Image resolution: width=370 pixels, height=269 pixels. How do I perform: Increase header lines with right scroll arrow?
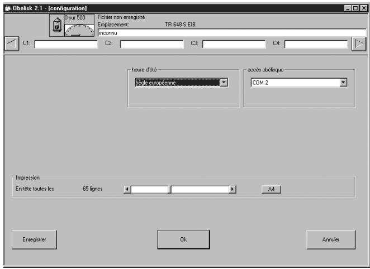click(233, 189)
